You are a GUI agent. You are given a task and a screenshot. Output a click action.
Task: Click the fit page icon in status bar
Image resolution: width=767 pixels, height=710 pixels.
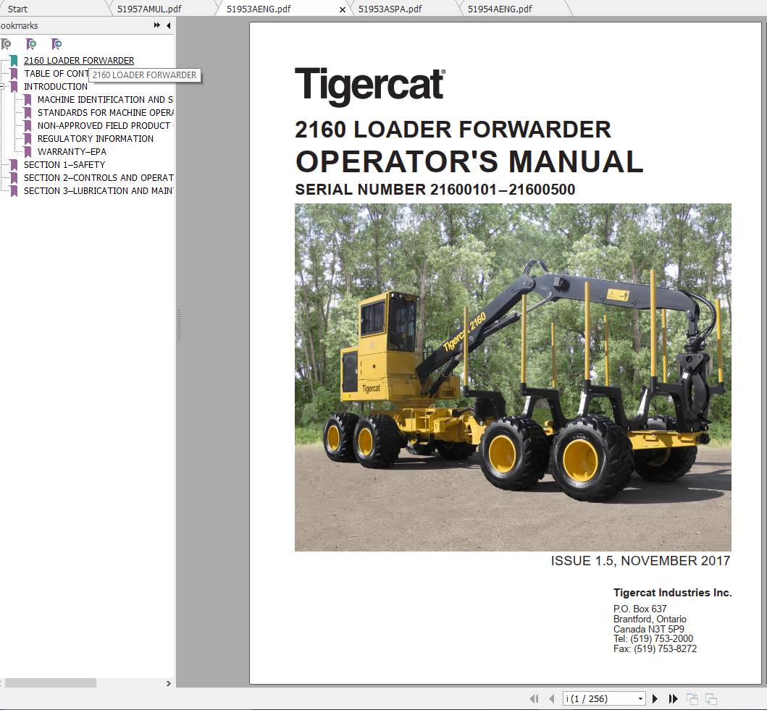coord(692,698)
